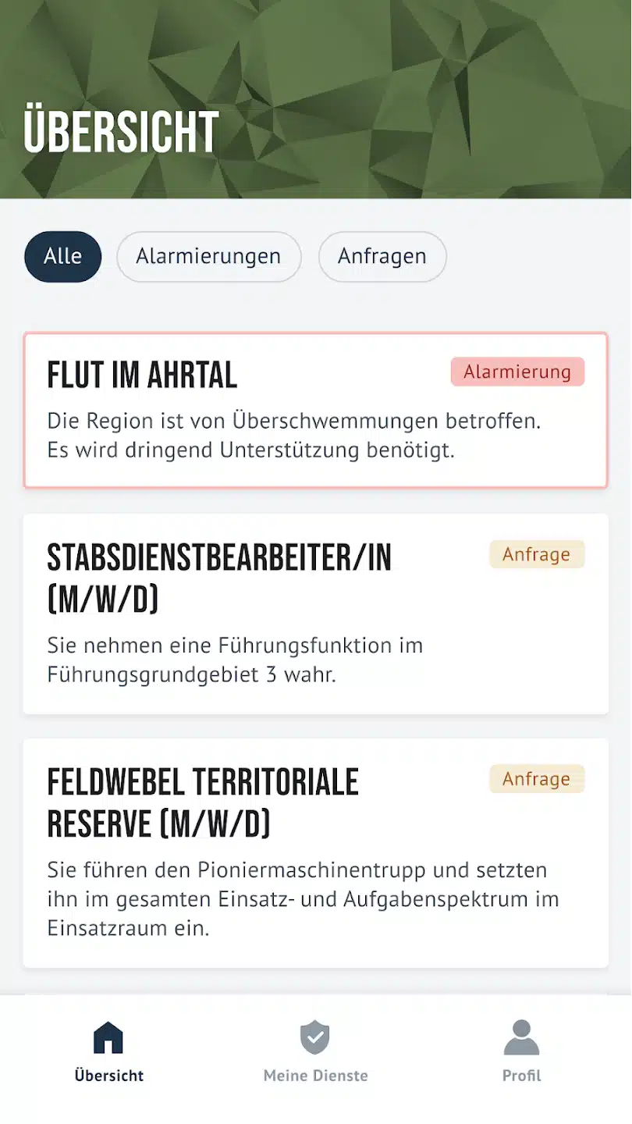Select the Alle filter chip
Viewport: 632px width, 1124px height.
63,256
